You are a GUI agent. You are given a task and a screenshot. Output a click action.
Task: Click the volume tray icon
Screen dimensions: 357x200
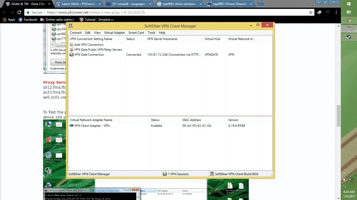345,179
